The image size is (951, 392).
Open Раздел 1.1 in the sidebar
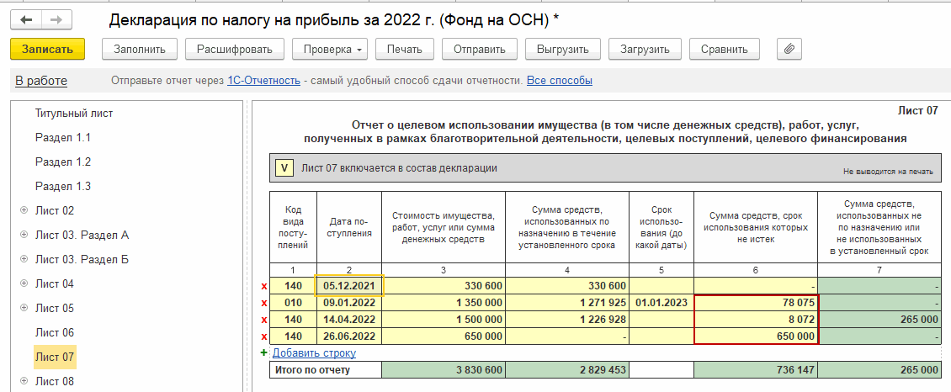[63, 137]
